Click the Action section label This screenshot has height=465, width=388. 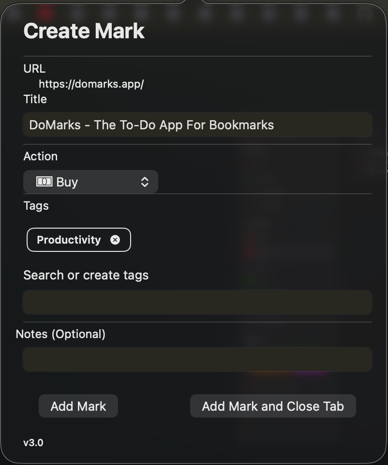(40, 156)
